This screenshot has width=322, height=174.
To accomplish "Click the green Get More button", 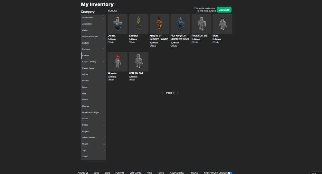I will click(224, 10).
